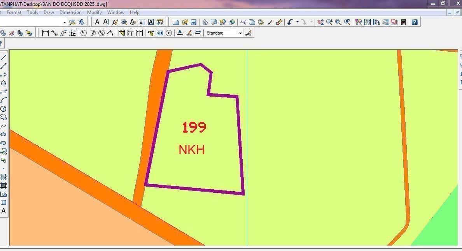Open the Quick Calculator icon
The width and height of the screenshot is (462, 251).
pyautogui.click(x=403, y=22)
